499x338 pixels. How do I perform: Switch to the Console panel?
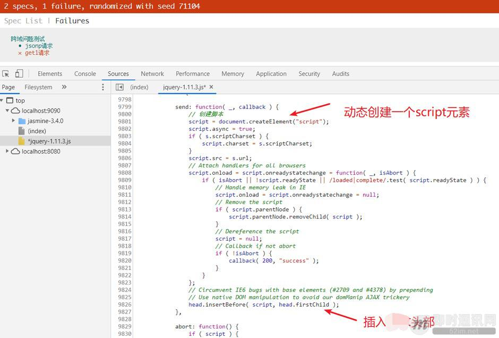pos(85,73)
